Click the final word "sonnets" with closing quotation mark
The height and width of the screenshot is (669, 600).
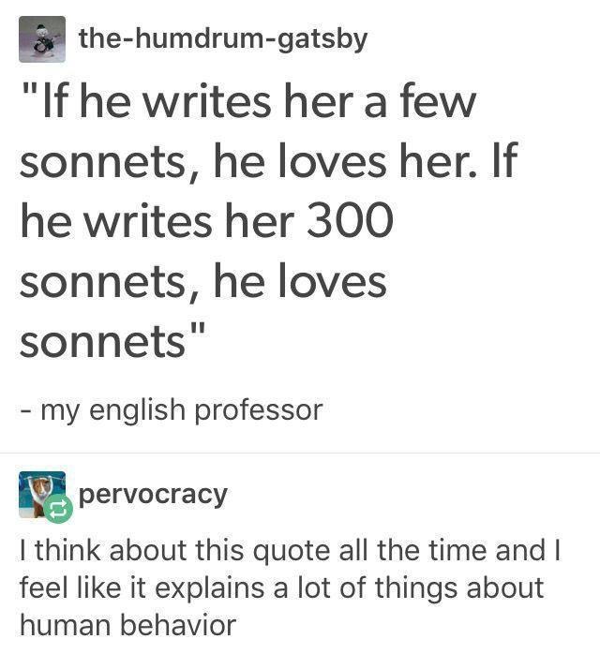pos(113,342)
